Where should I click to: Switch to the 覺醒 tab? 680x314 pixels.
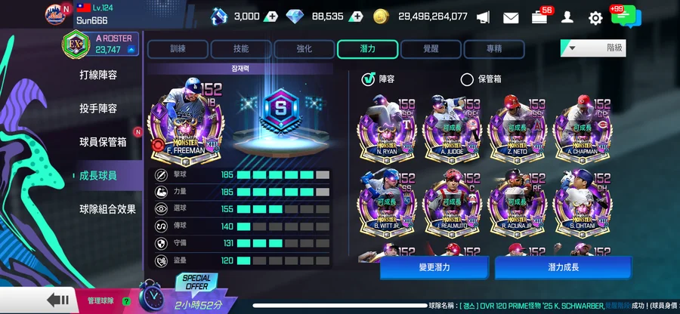pos(431,49)
